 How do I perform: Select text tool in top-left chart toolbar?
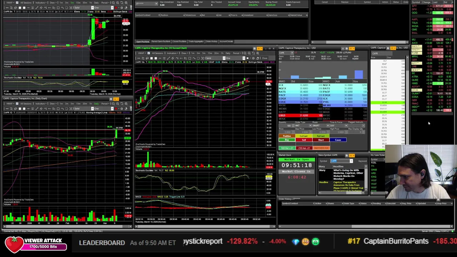click(x=71, y=7)
